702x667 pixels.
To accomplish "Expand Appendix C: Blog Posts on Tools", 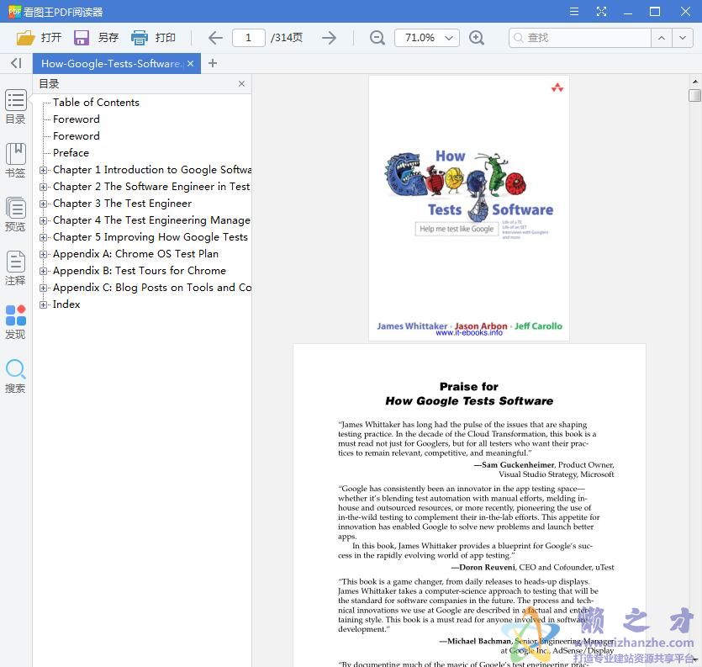I will click(x=43, y=288).
